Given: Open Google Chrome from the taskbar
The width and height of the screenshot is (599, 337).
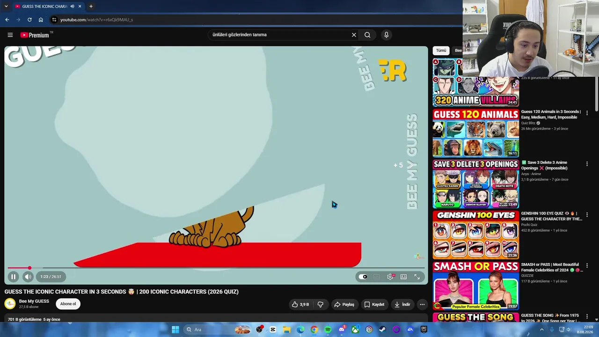Looking at the screenshot, I should pos(314,330).
